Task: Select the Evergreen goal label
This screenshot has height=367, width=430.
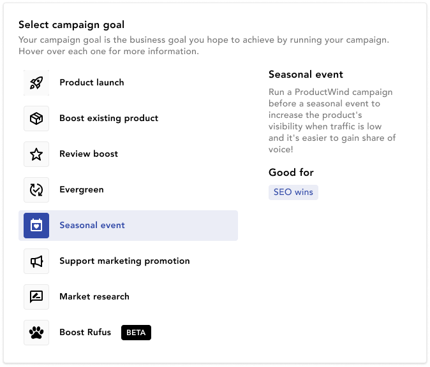Action: [x=82, y=189]
